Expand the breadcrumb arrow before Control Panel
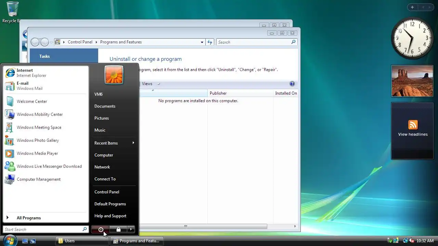This screenshot has width=438, height=246. 64,42
